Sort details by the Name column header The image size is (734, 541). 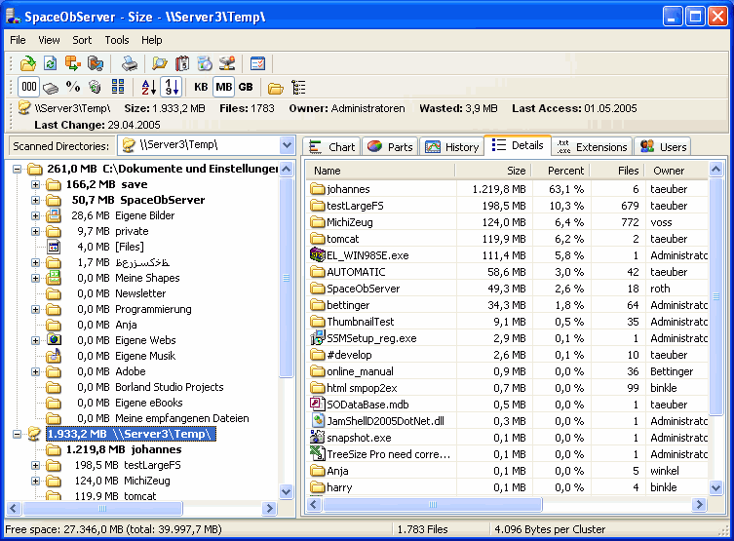[x=380, y=171]
